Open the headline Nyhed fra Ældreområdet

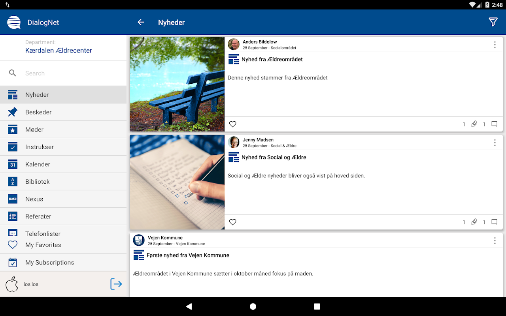272,59
